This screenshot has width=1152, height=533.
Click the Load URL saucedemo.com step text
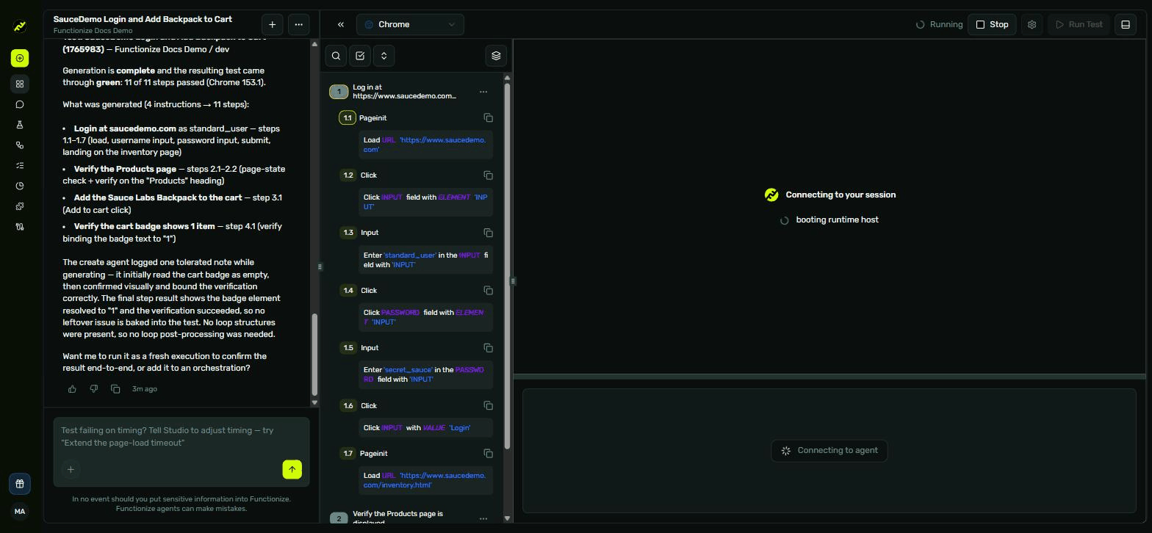(425, 145)
